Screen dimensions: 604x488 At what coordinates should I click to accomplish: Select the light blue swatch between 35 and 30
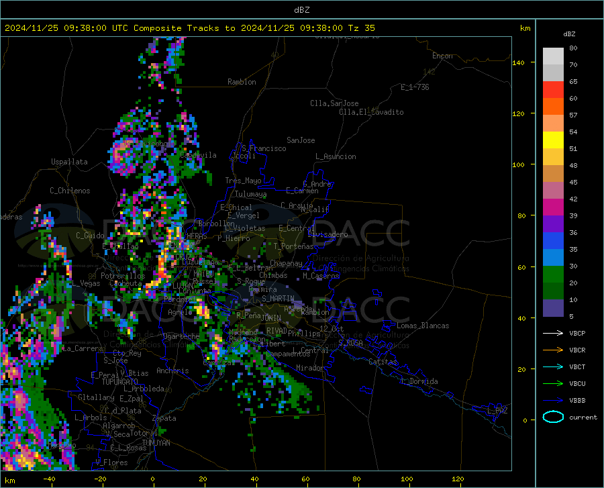click(x=553, y=257)
